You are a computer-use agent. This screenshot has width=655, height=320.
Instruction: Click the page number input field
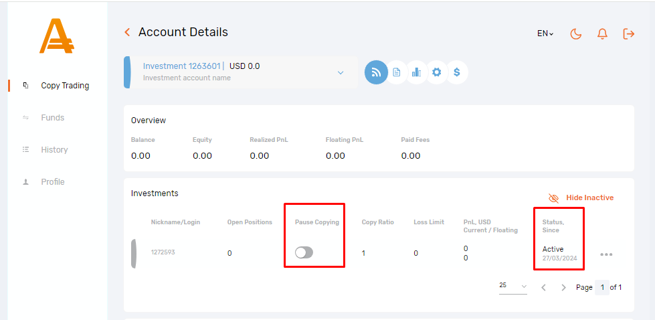602,287
